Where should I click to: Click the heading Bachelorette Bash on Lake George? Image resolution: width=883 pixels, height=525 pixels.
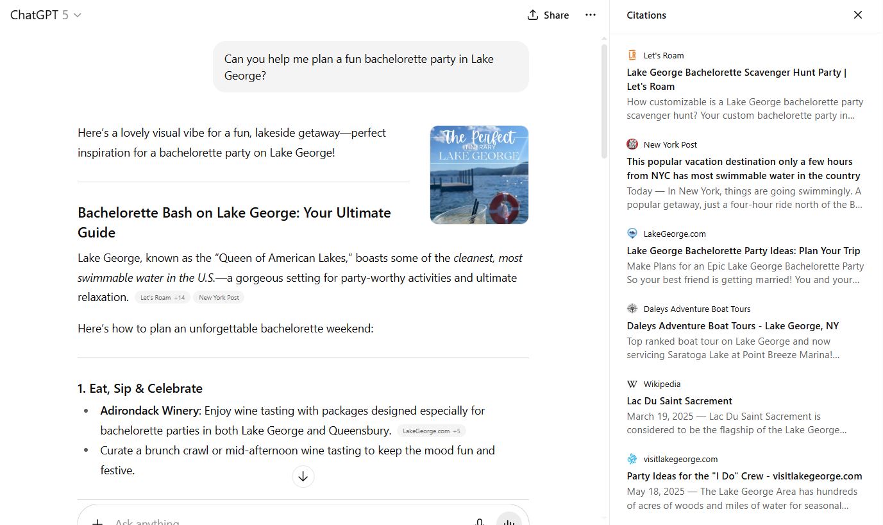[x=235, y=223]
